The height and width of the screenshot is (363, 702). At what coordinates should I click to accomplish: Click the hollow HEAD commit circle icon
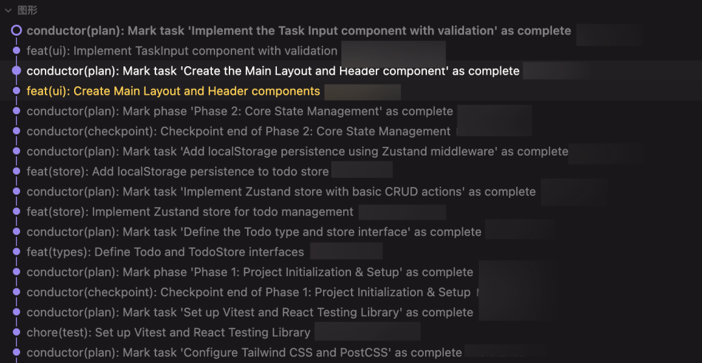tap(16, 31)
